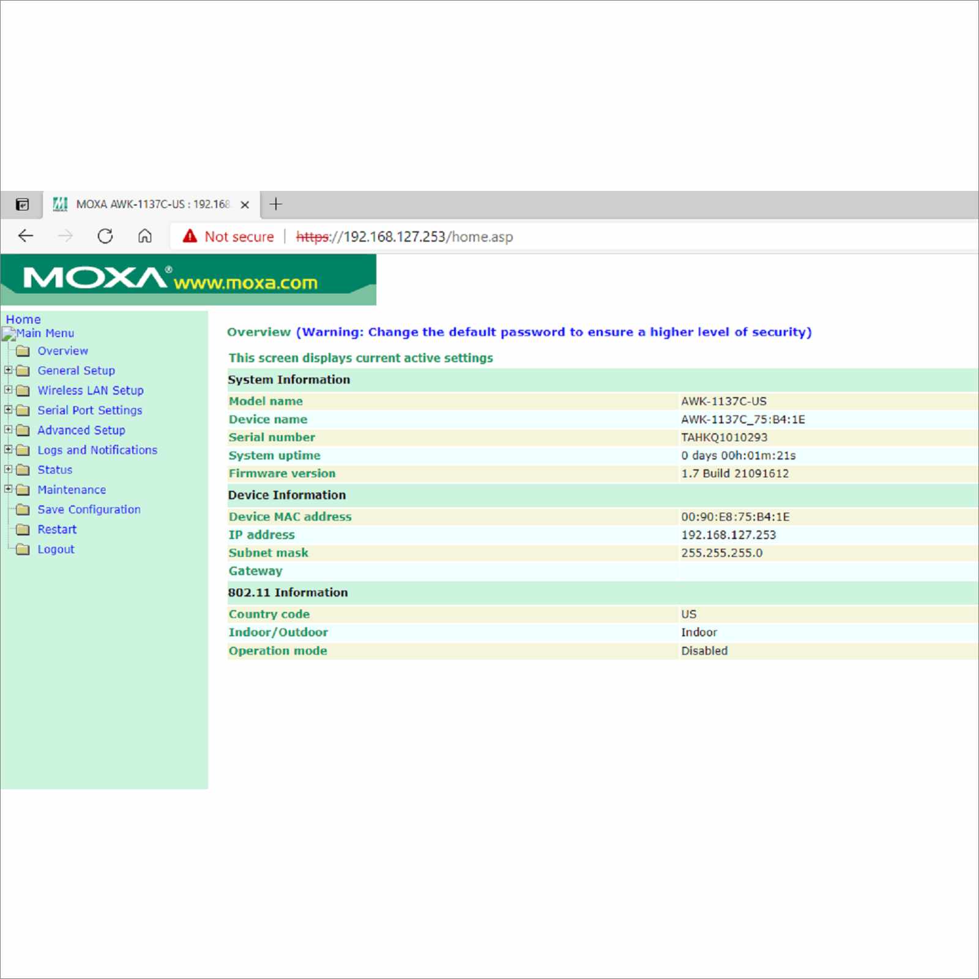Viewport: 979px width, 979px height.
Task: Click the Indoor value in the table
Action: [x=699, y=632]
